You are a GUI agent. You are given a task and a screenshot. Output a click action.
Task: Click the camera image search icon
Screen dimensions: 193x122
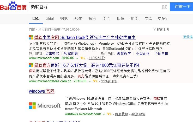point(164,7)
